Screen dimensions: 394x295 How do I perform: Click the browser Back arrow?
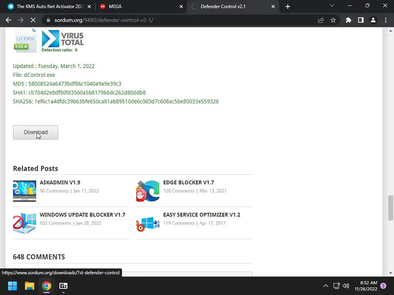[x=8, y=20]
